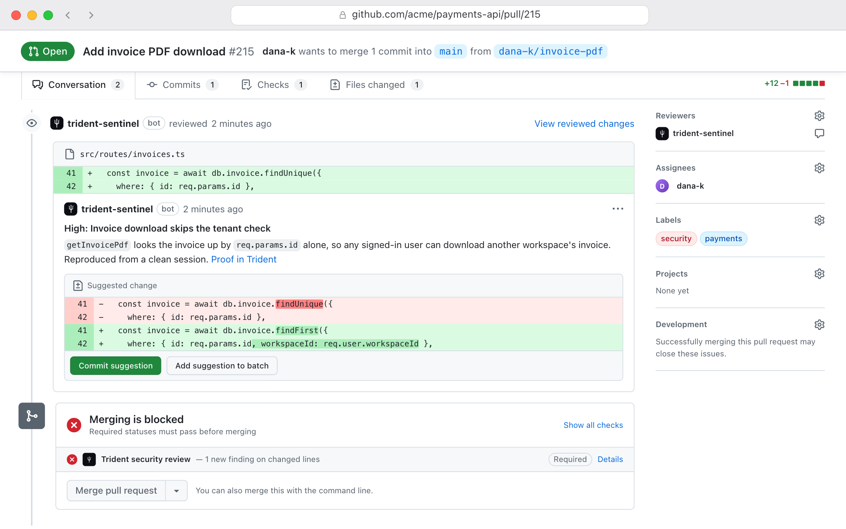The image size is (846, 529).
Task: Click the Development gear icon
Action: coord(819,324)
